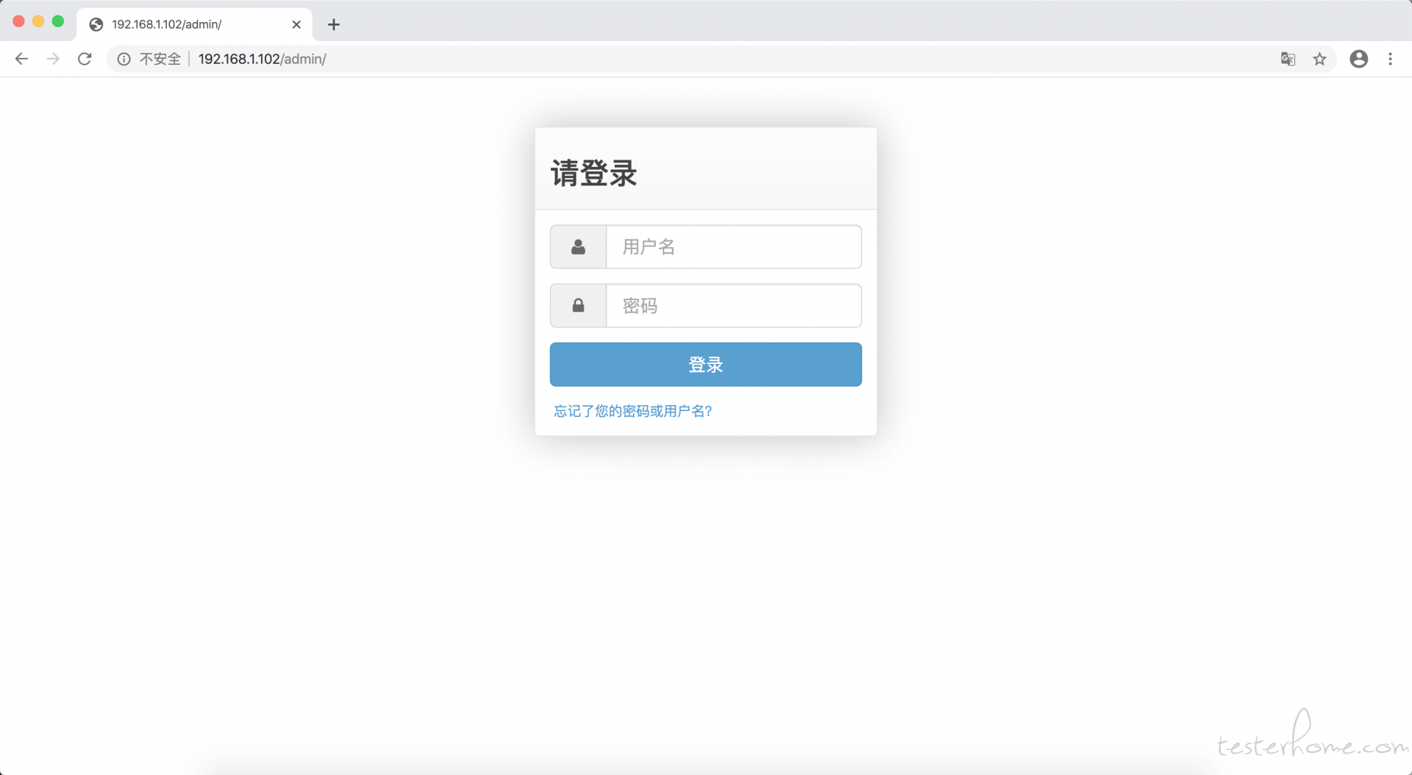Open the 忘记了您的密码或用户名? link

[x=633, y=411]
